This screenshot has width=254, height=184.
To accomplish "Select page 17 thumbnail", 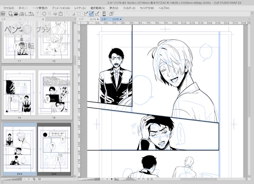I will pyautogui.click(x=19, y=40).
